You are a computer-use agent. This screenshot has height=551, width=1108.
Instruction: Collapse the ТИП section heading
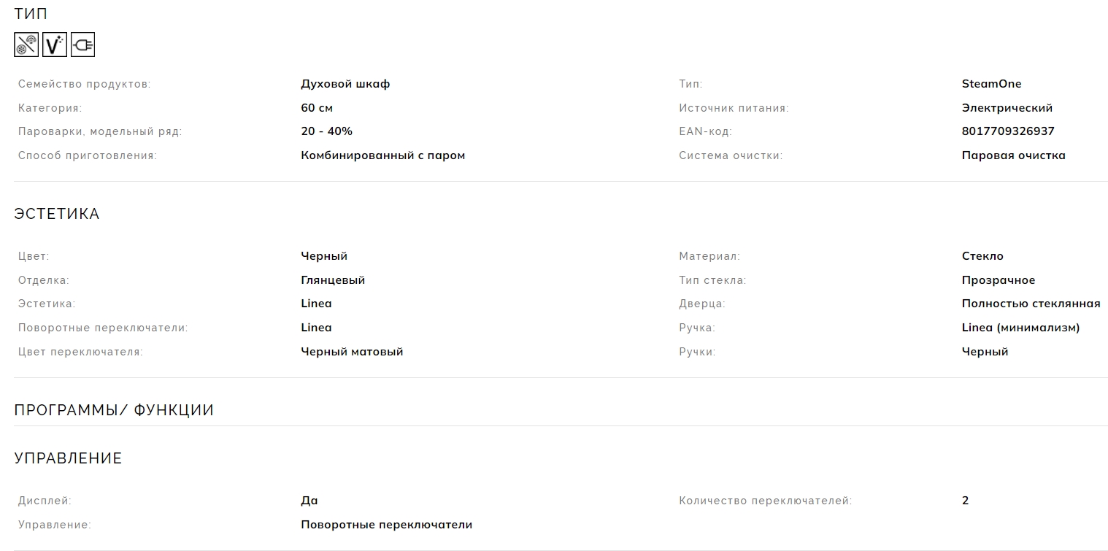[31, 13]
